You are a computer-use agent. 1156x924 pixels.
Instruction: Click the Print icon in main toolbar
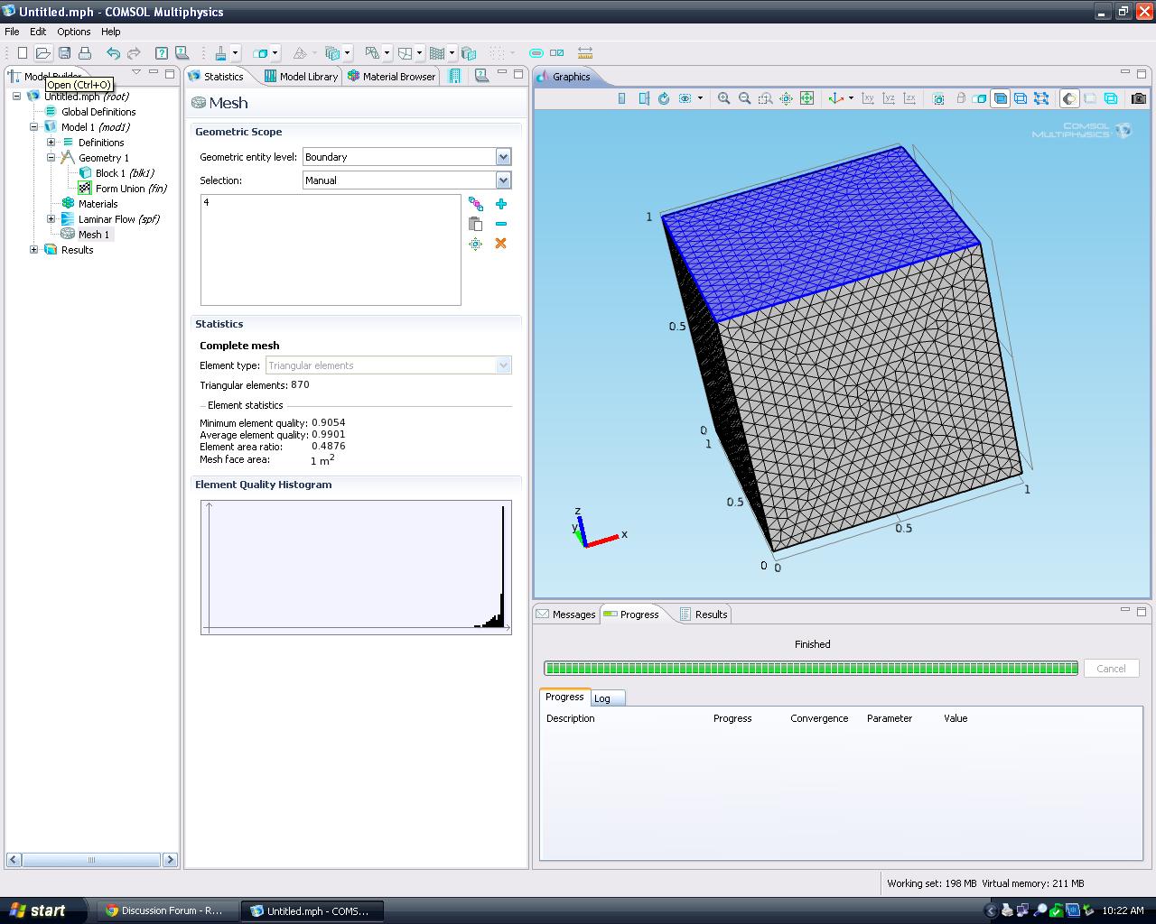point(85,53)
